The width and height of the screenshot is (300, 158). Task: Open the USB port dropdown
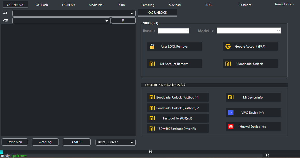tap(74, 13)
